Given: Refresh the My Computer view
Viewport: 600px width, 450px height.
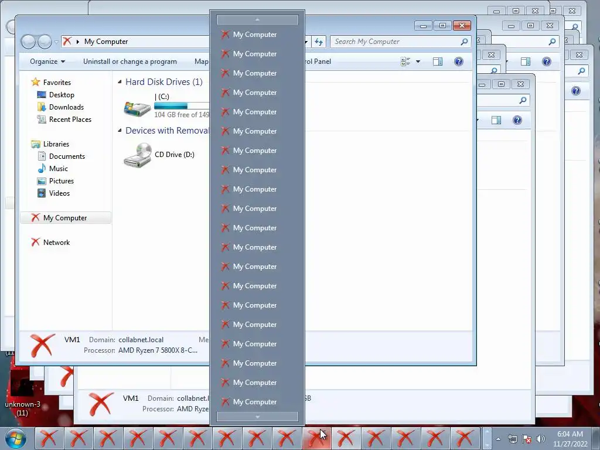Looking at the screenshot, I should click(319, 42).
